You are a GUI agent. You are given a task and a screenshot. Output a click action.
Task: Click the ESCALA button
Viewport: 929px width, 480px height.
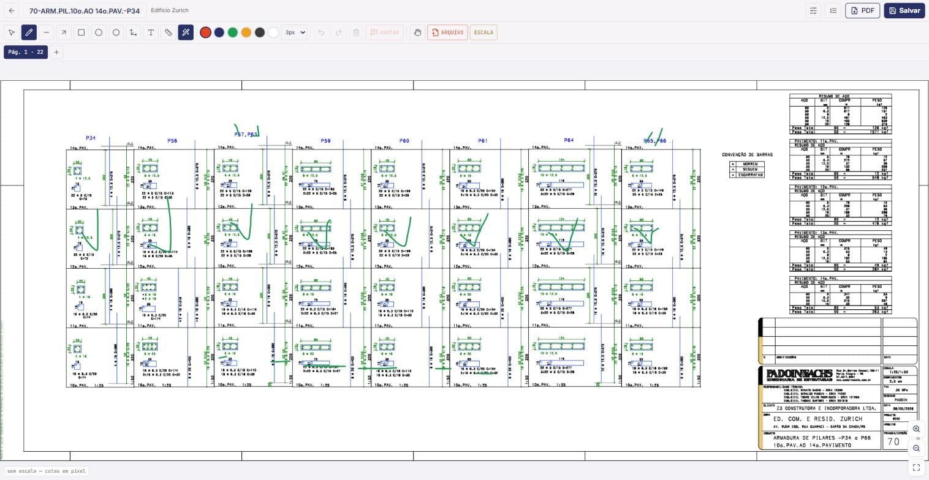click(x=483, y=32)
